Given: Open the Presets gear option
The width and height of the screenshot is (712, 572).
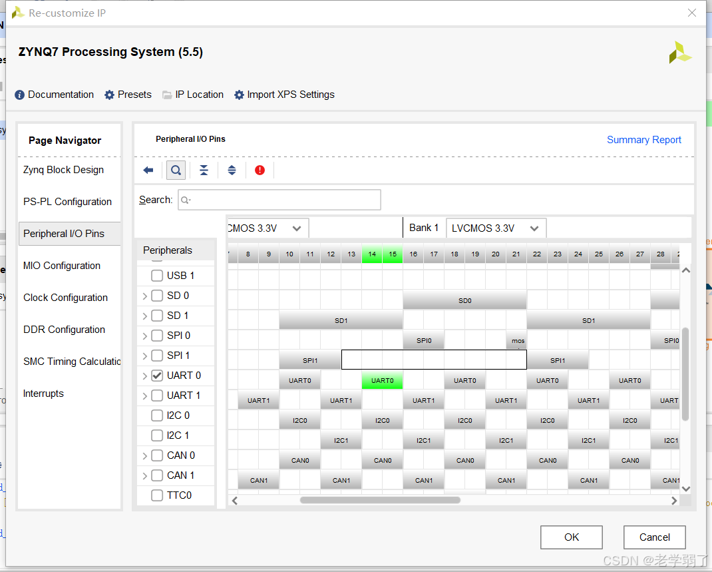Looking at the screenshot, I should point(128,95).
